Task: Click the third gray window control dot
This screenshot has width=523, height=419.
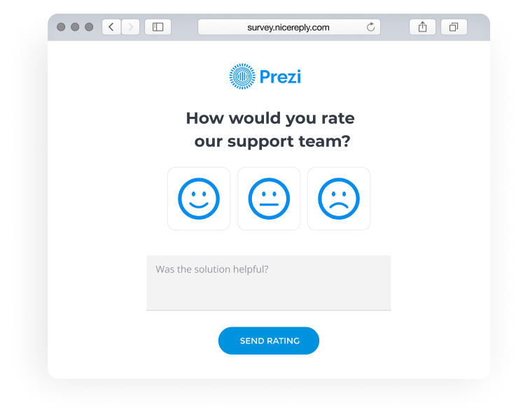Action: point(89,27)
